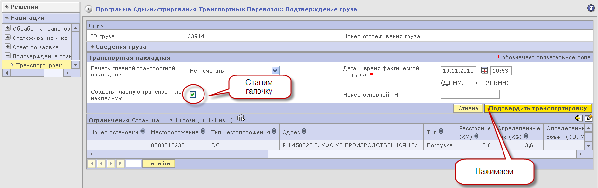Go to previous page of results
Image resolution: width=598 pixels, height=188 pixels.
point(101,163)
